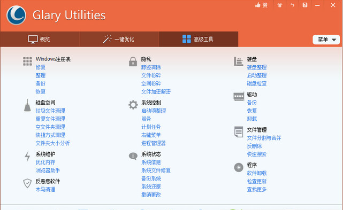Open the skin shirt icon in the title bar
343x210 pixels.
click(279, 5)
